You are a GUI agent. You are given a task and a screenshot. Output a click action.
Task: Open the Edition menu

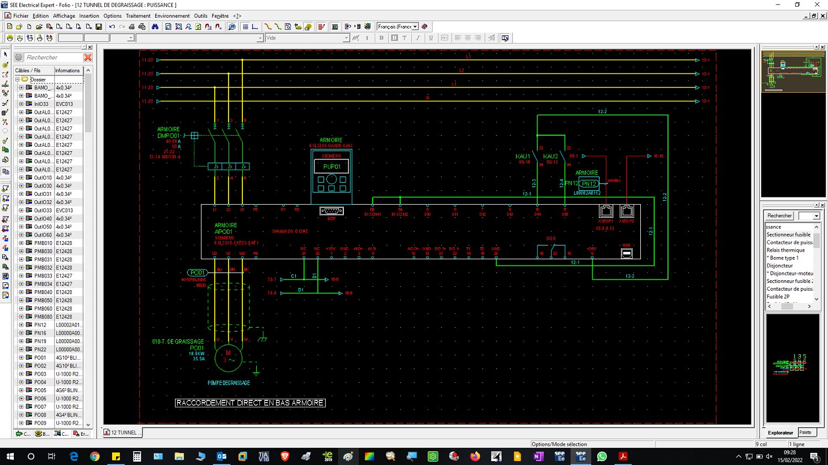tap(41, 16)
